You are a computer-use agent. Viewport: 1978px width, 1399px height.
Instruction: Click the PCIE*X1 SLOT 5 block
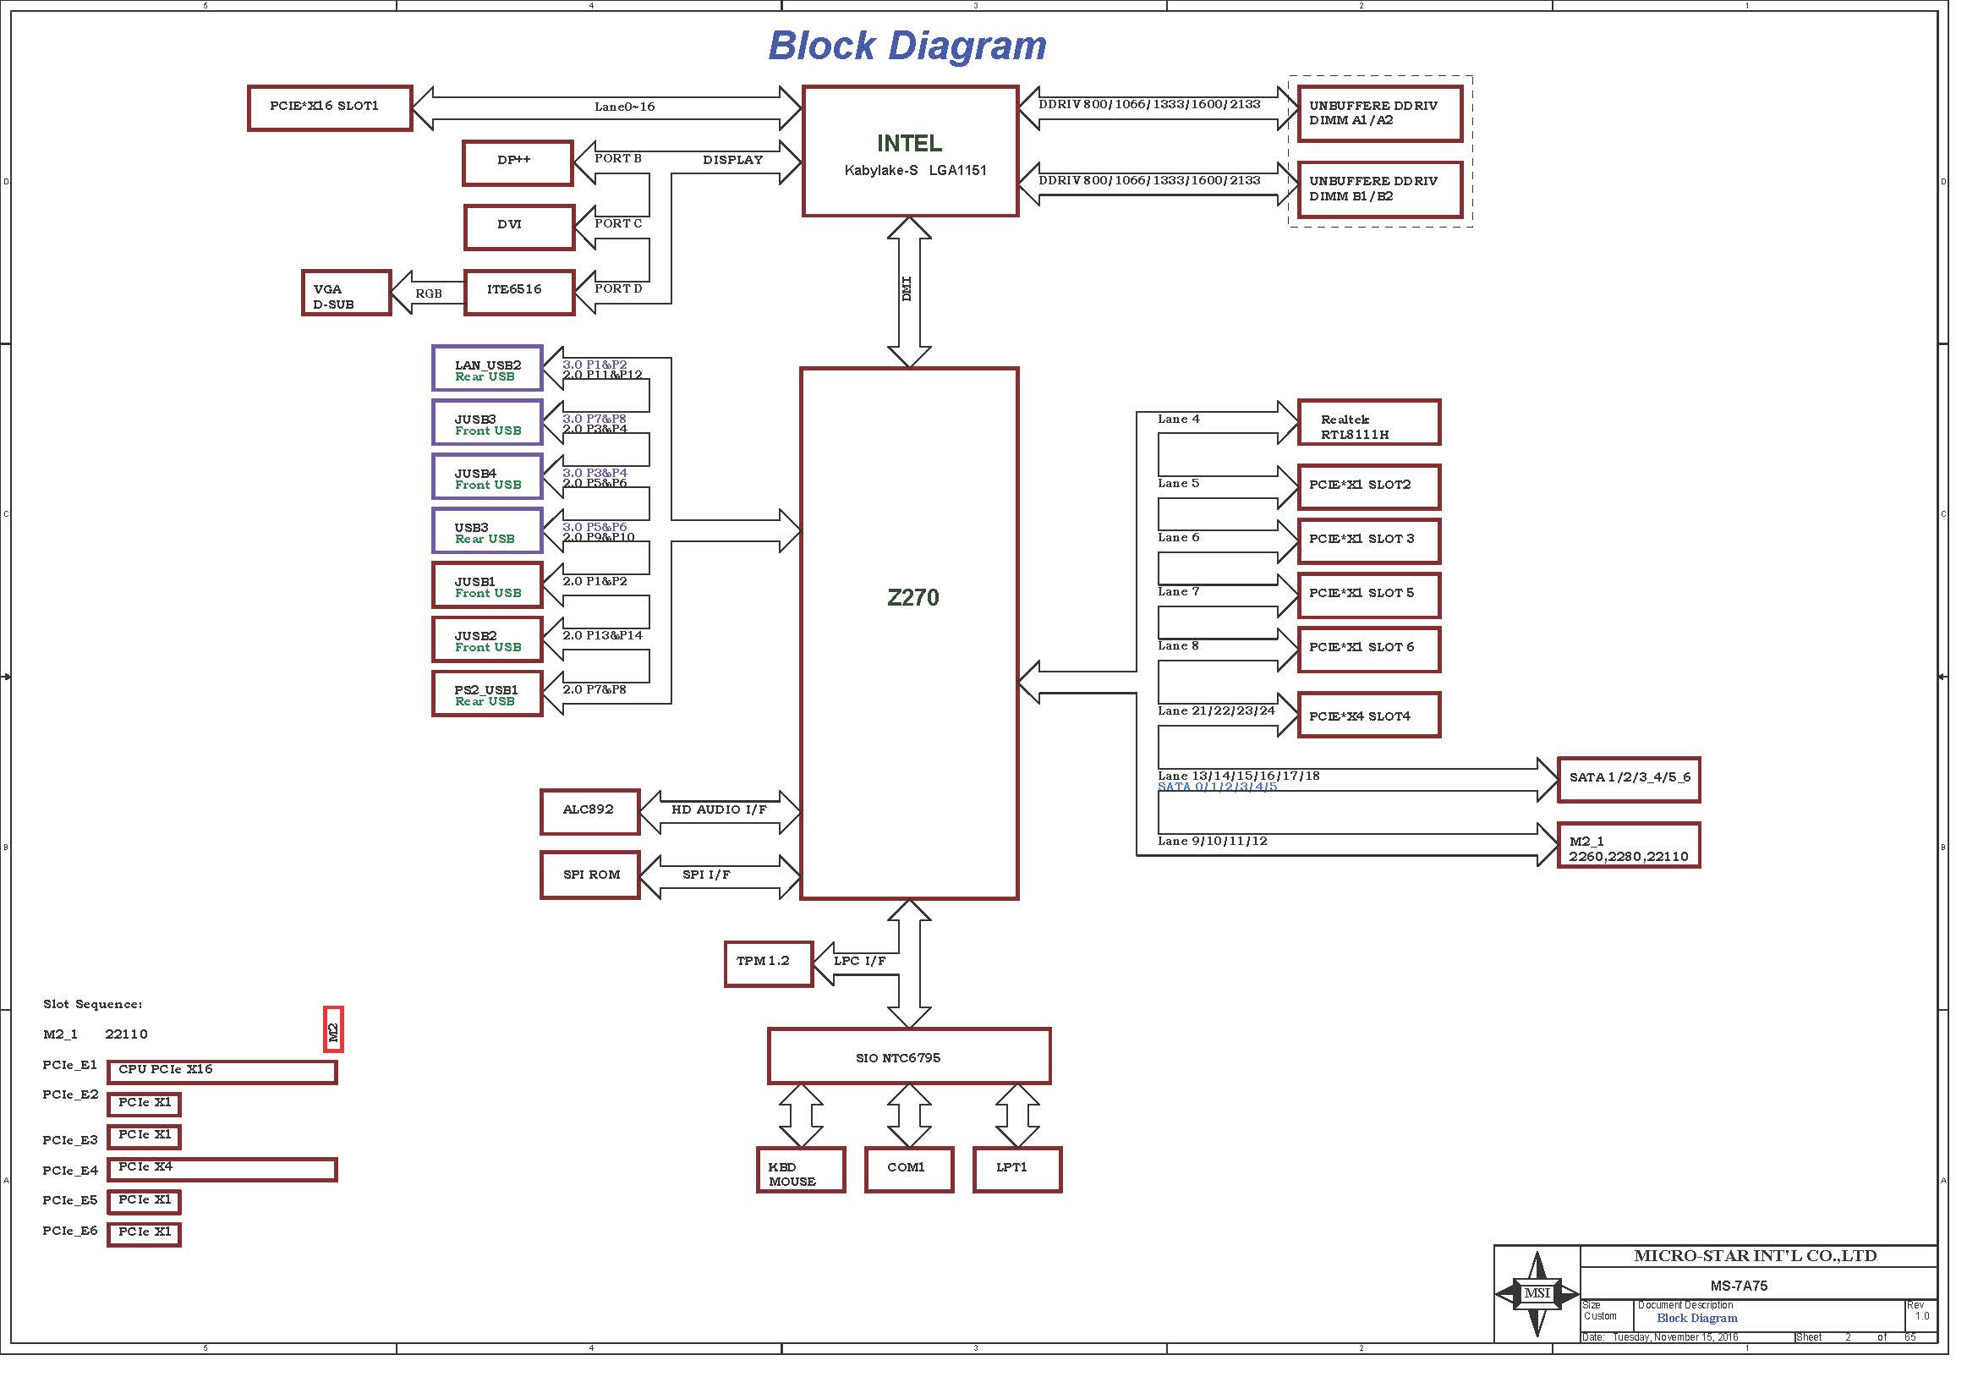pyautogui.click(x=1369, y=596)
